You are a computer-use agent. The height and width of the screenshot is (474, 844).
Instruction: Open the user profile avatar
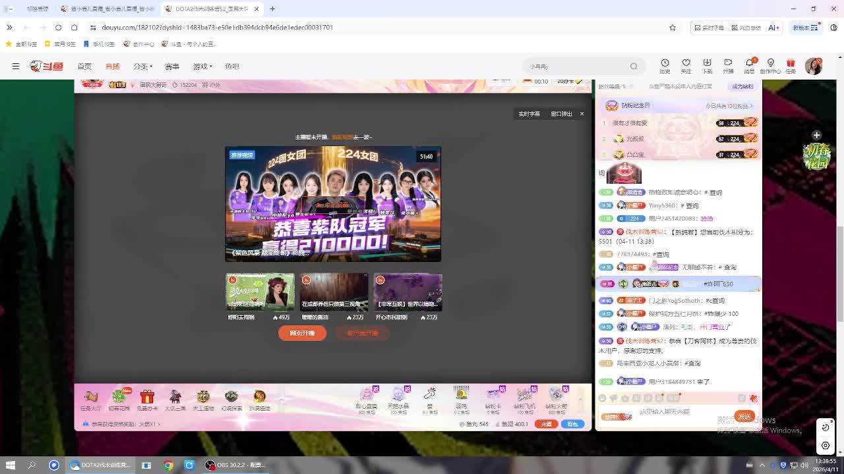[814, 66]
